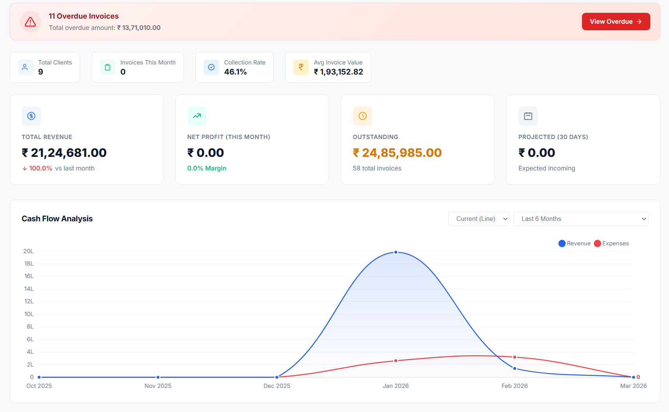Click the Projected 30 Days calendar icon
669x412 pixels.
tap(528, 116)
